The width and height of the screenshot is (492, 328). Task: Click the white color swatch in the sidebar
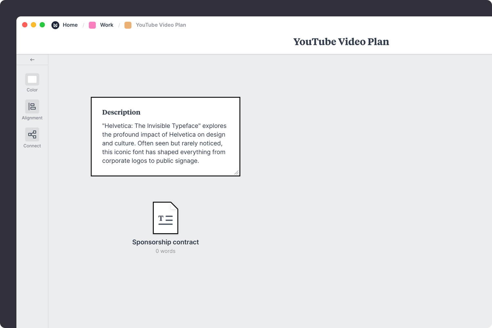pos(32,79)
